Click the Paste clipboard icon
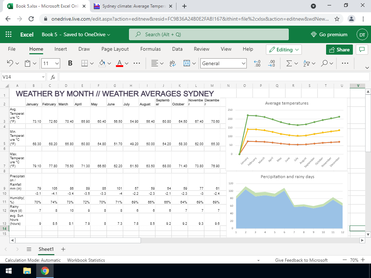Image resolution: width=371 pixels, height=278 pixels. click(28, 63)
